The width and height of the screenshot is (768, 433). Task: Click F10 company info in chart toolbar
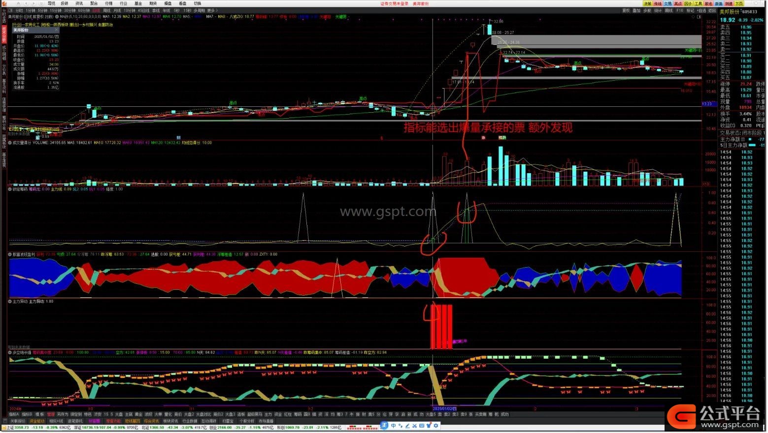pyautogui.click(x=680, y=10)
